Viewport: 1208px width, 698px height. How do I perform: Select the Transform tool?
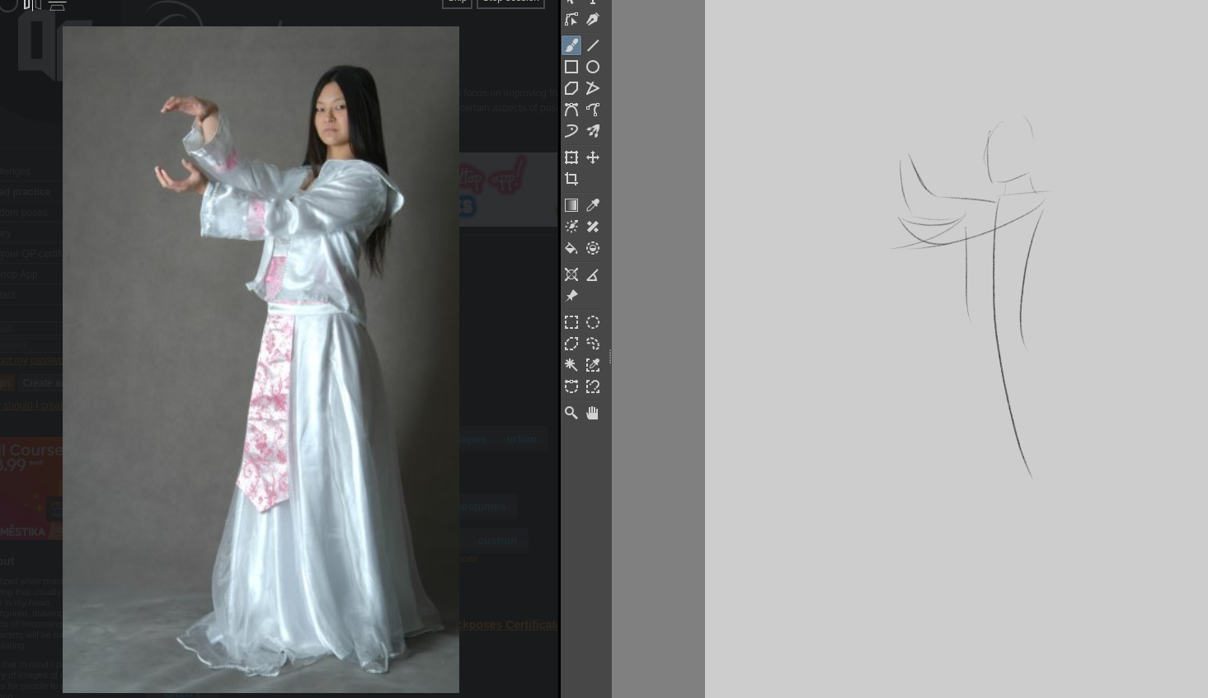(x=571, y=157)
